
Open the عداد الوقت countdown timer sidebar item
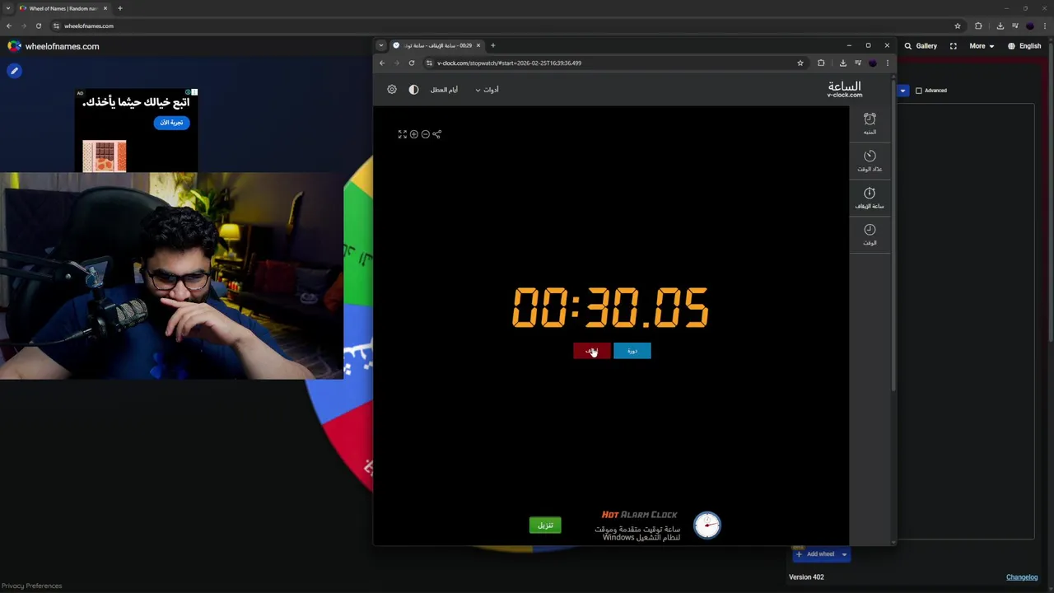(870, 161)
